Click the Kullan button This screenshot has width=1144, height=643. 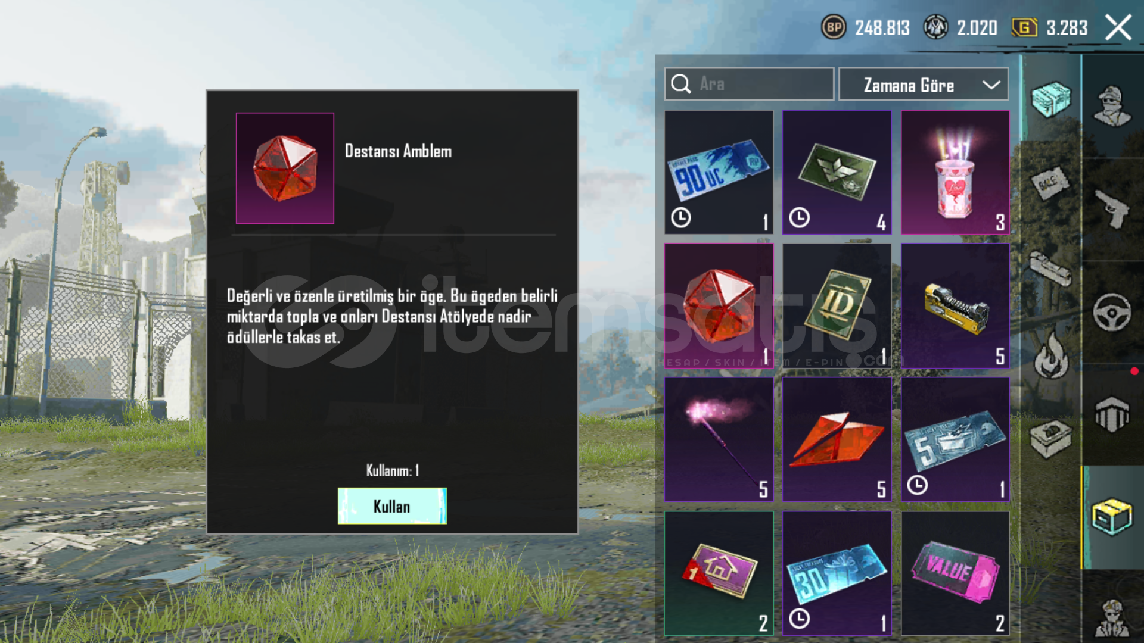click(x=392, y=506)
